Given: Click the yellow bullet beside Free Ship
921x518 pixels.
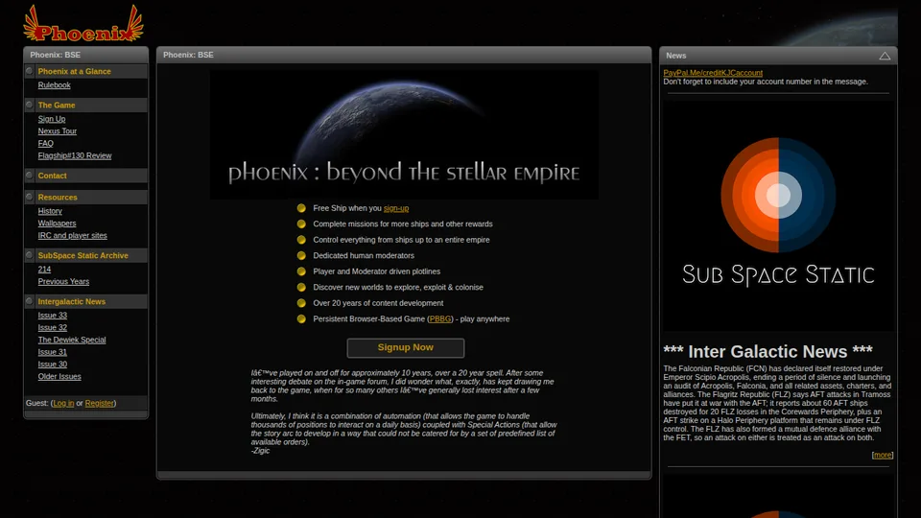Looking at the screenshot, I should click(x=301, y=208).
